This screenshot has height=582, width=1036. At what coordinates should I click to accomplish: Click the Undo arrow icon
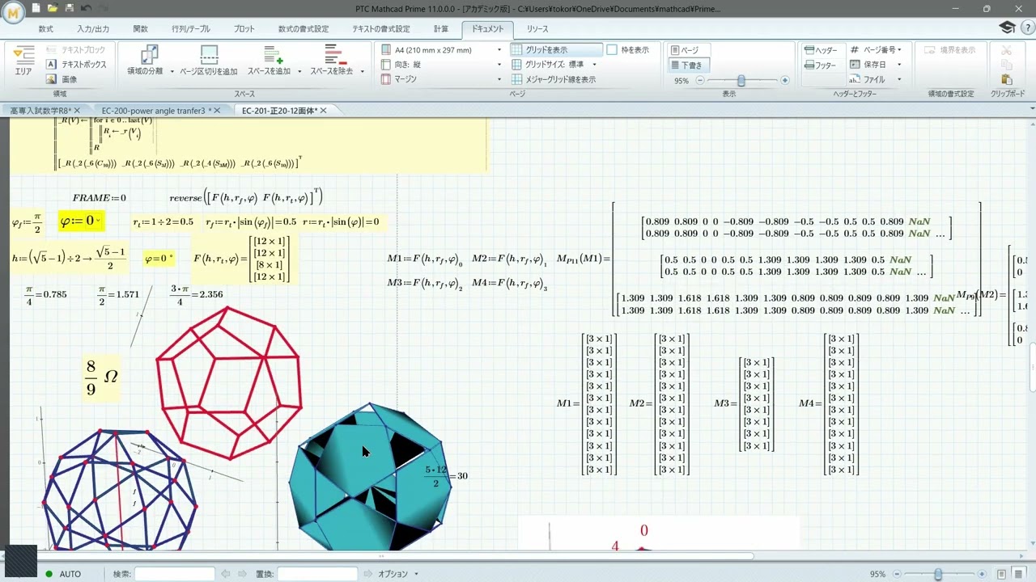pyautogui.click(x=87, y=8)
